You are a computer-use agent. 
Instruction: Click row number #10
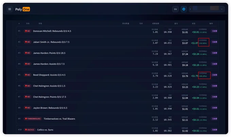(x=20, y=130)
